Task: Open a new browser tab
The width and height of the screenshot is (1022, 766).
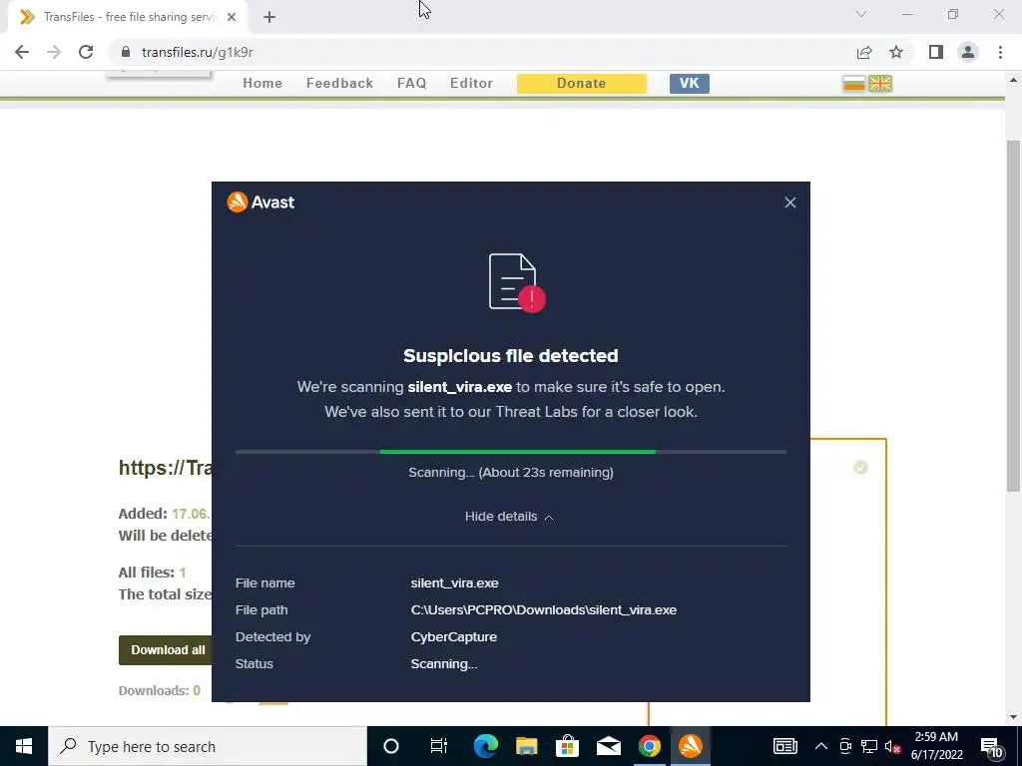Action: [x=269, y=18]
